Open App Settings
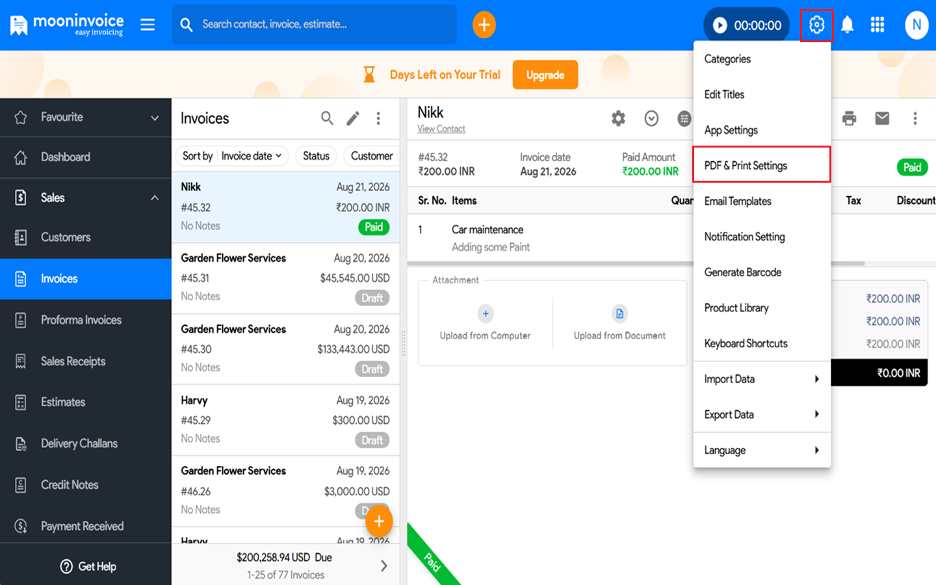 762,130
